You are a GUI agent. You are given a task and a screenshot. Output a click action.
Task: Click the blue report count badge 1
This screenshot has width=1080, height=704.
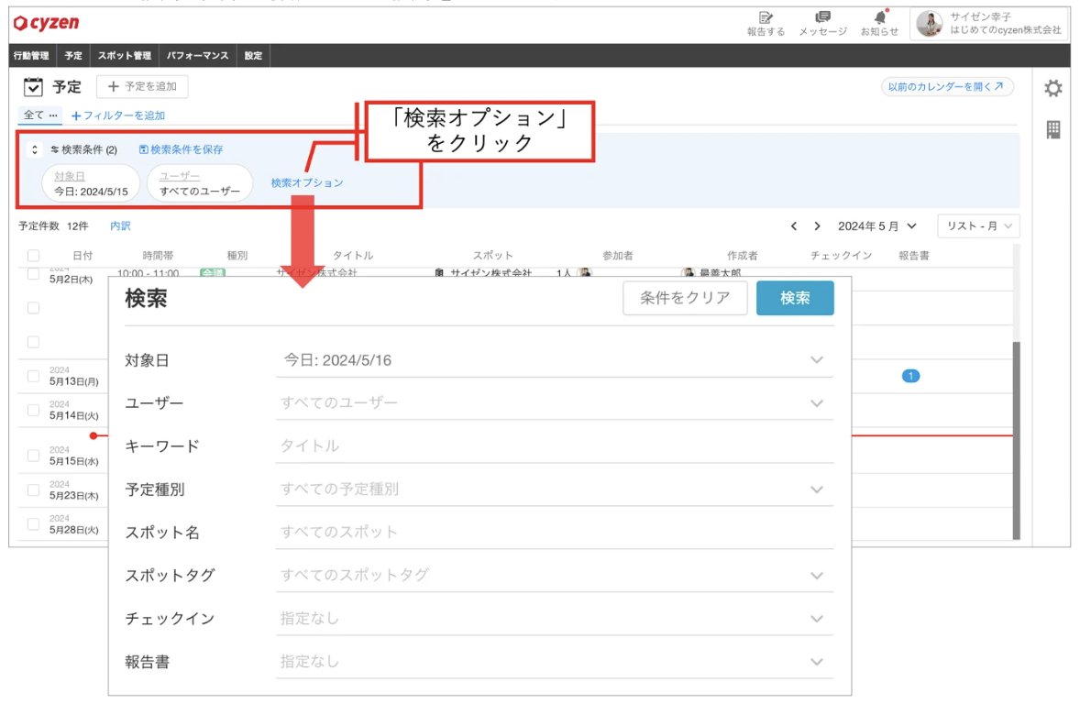(909, 376)
